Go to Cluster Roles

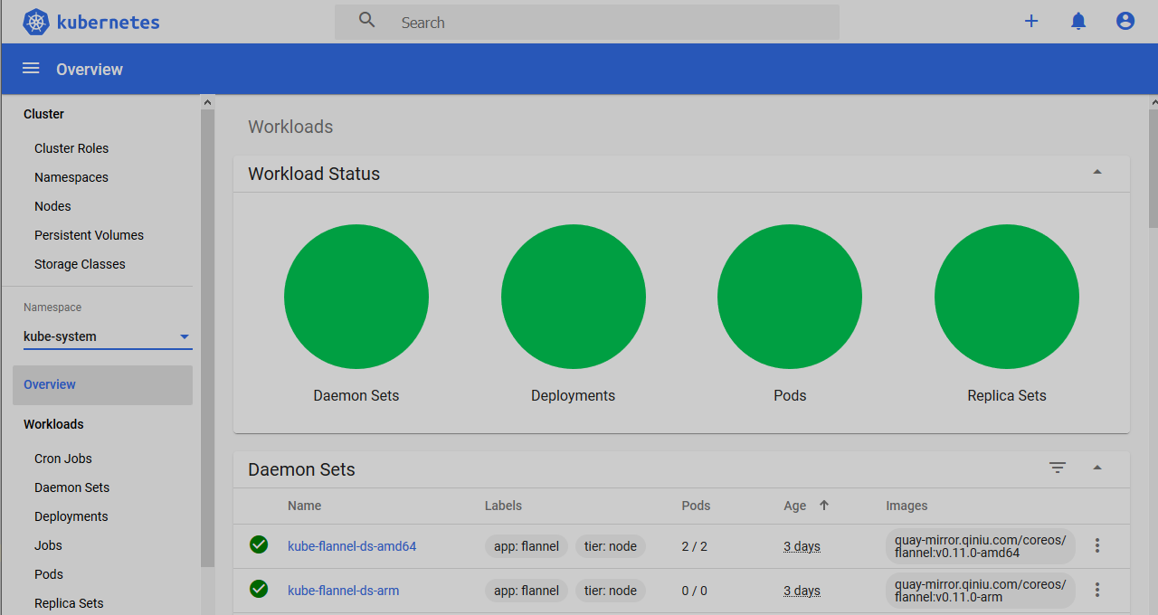71,148
